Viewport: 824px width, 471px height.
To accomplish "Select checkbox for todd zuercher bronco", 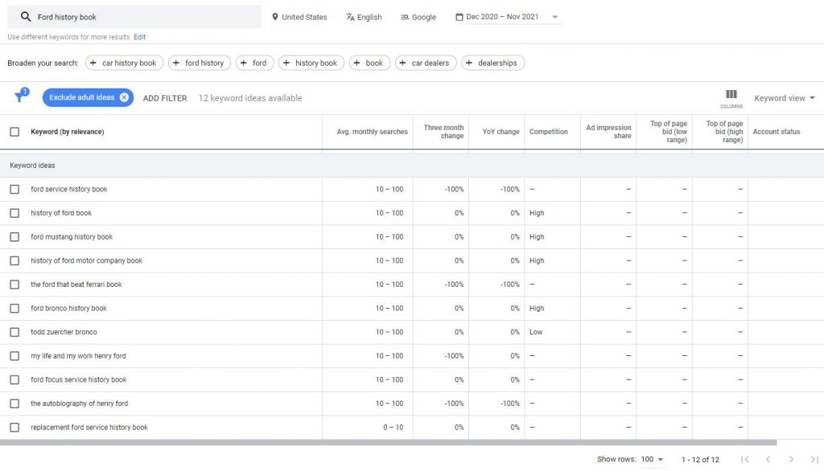I will (x=14, y=332).
